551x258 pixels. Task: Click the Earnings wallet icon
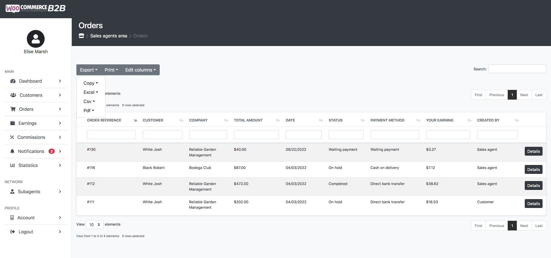tap(13, 123)
